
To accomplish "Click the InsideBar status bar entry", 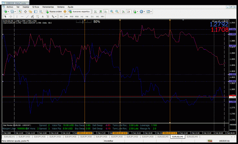I will pyautogui.click(x=109, y=141).
